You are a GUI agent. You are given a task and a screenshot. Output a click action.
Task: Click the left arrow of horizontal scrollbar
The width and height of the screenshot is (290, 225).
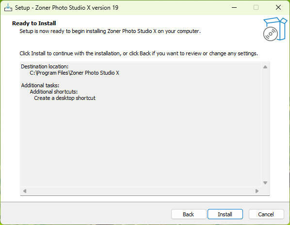coord(25,191)
